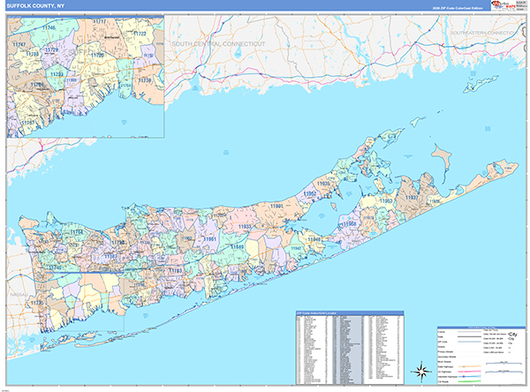
Task: Click ZIP label 11942 on the main map
Action: tap(296, 248)
